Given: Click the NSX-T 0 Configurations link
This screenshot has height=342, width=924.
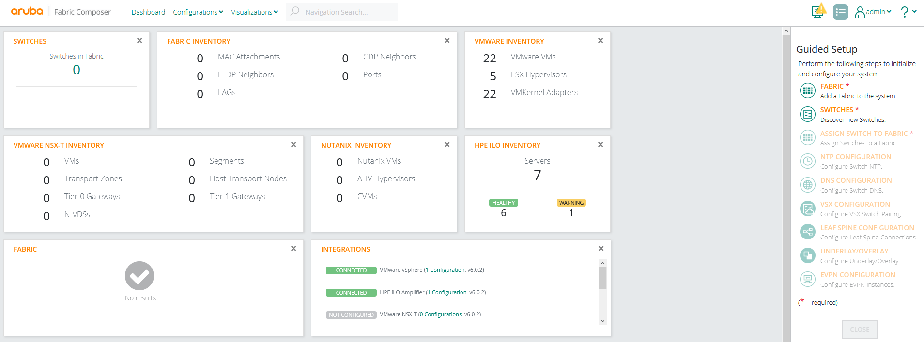Looking at the screenshot, I should point(441,314).
